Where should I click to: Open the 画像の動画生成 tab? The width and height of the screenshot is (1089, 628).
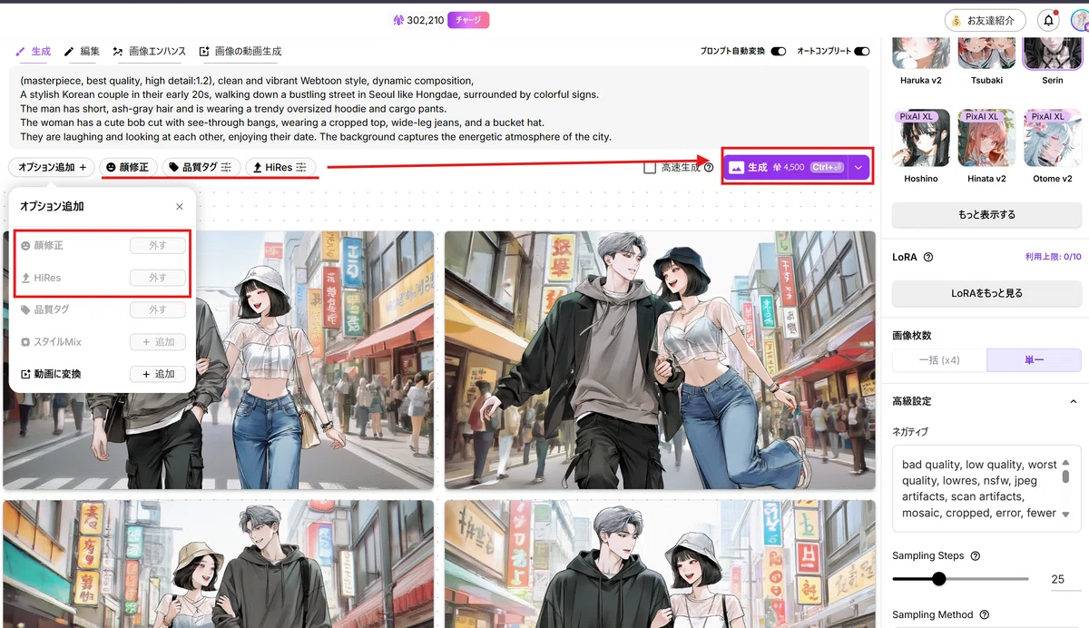pos(240,52)
